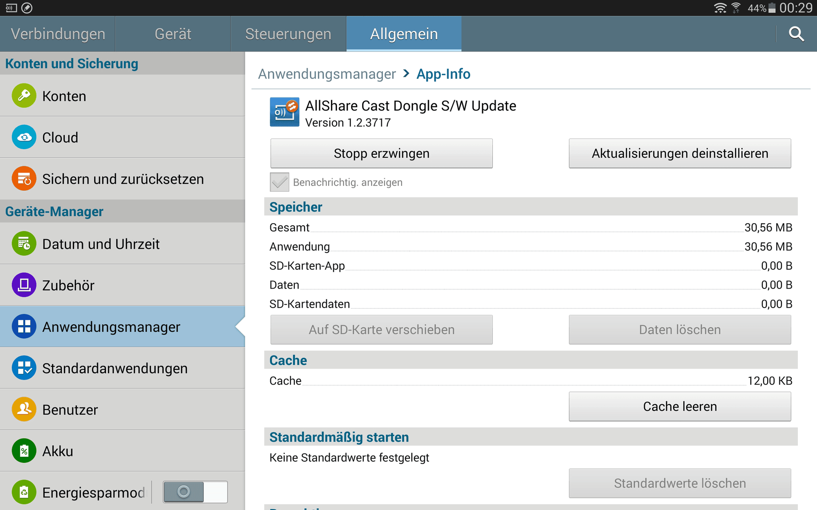This screenshot has height=510, width=817.
Task: Open the Akku settings entry
Action: [x=123, y=450]
